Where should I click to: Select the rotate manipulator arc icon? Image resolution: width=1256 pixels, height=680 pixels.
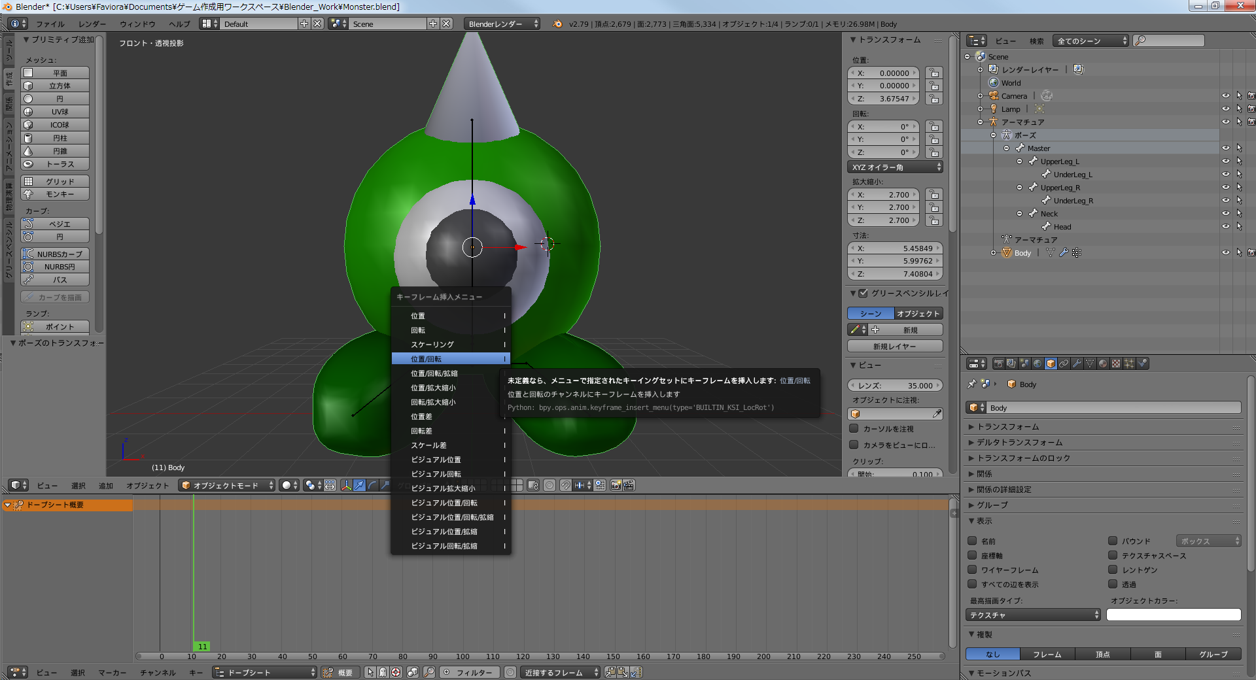pyautogui.click(x=372, y=485)
